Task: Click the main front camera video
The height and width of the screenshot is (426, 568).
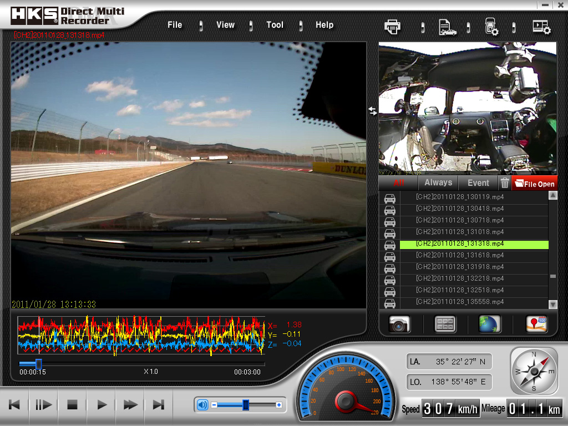Action: 189,175
